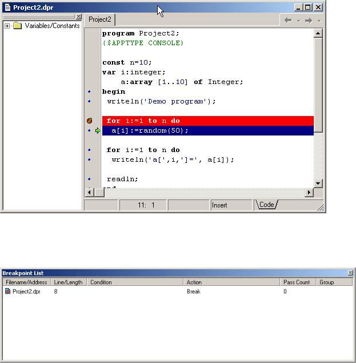The image size is (356, 363).
Task: Select the Project2.dpr breakpoint row
Action: [x=178, y=292]
